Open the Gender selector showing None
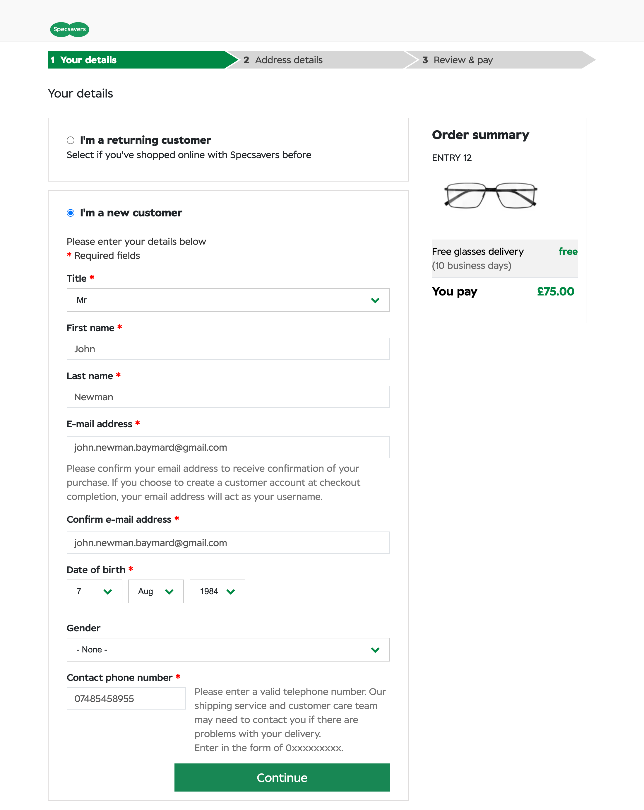 coord(228,650)
